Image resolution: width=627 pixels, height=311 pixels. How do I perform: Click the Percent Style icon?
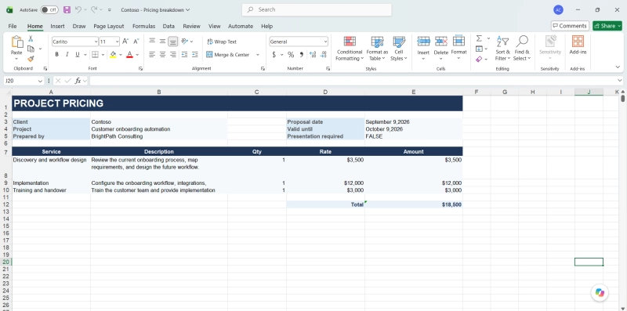click(291, 54)
